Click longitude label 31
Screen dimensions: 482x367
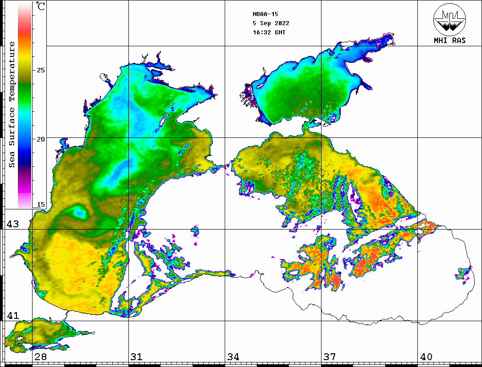coord(137,357)
